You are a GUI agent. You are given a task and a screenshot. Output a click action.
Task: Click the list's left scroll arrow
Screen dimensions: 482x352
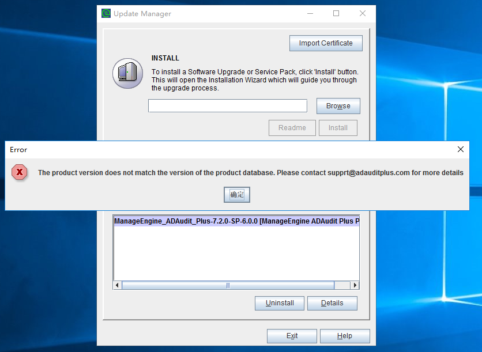pos(117,285)
